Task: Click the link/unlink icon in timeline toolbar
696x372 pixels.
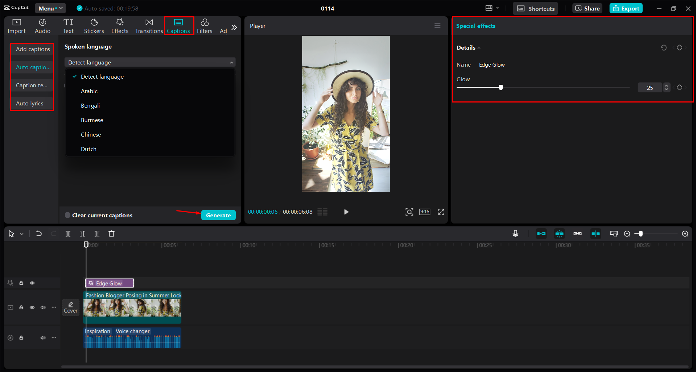Action: tap(577, 234)
